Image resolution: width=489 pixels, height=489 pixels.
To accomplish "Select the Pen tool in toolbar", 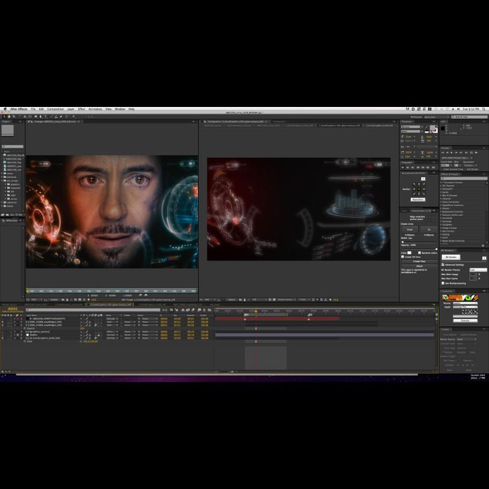I will [40, 116].
